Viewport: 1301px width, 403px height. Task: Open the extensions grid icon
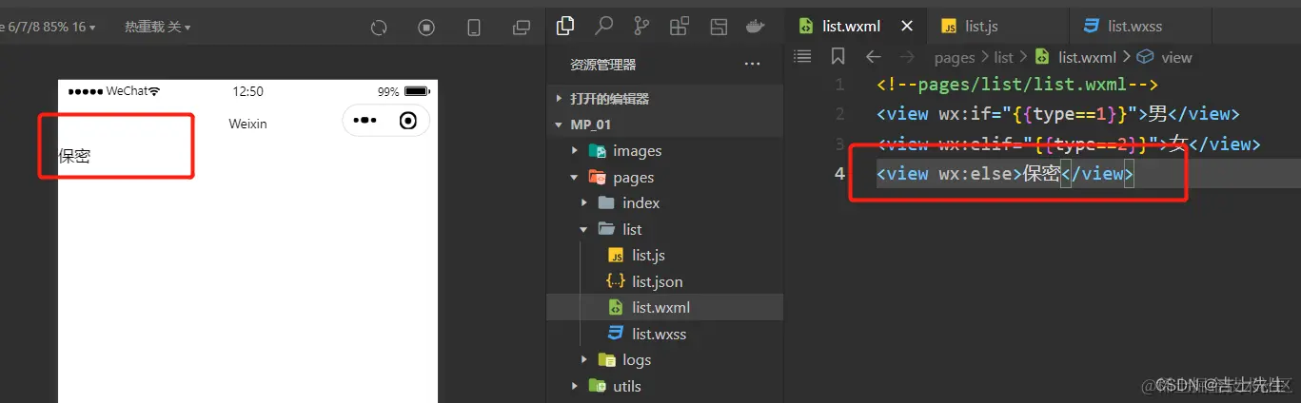pos(680,26)
